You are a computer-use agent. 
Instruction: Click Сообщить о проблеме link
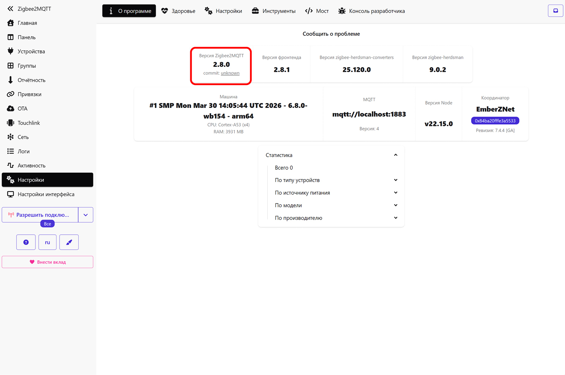pyautogui.click(x=331, y=34)
